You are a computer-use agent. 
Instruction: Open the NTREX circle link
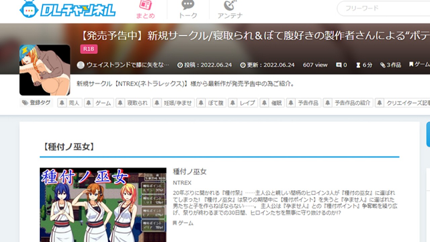pos(181,183)
